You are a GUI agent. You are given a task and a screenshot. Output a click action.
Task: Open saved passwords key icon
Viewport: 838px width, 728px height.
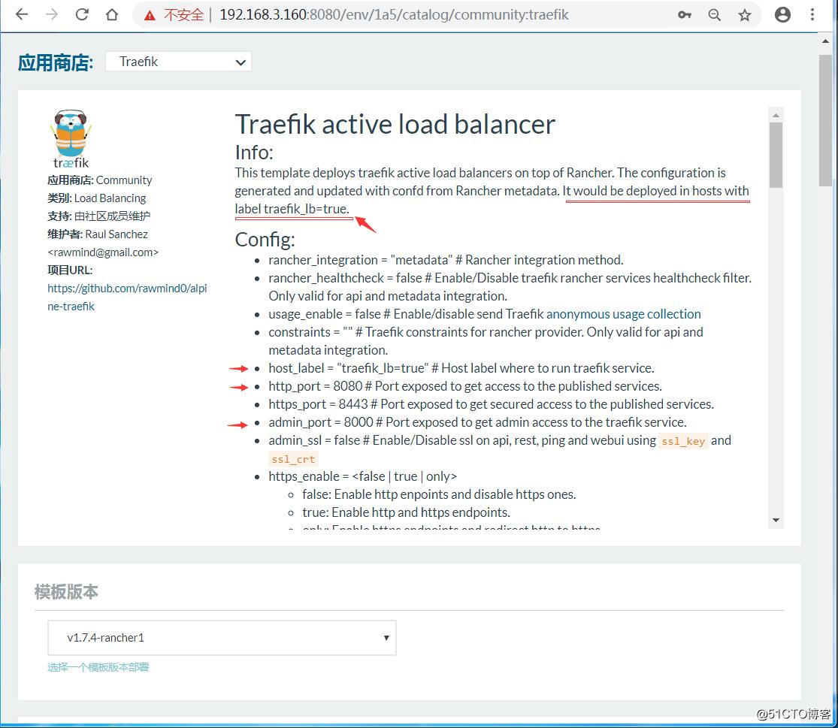(x=685, y=15)
